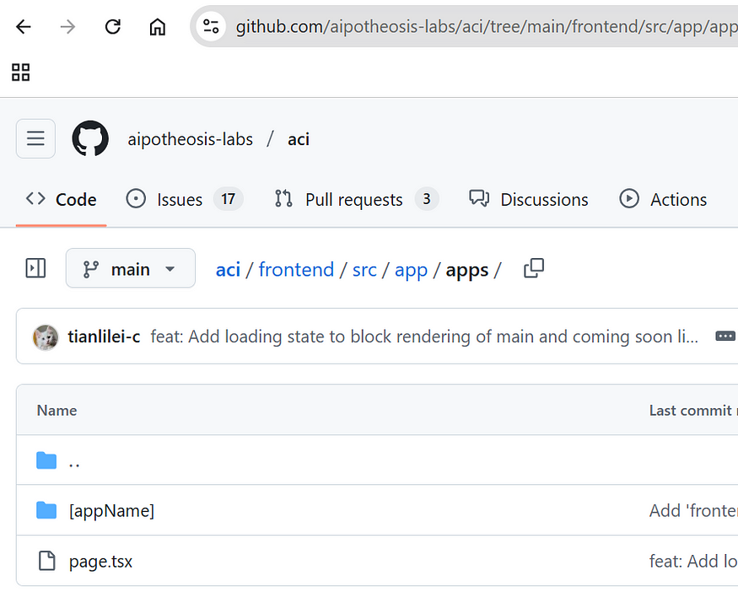Navigate to the aci root breadcrumb
This screenshot has width=738, height=603.
pyautogui.click(x=228, y=270)
